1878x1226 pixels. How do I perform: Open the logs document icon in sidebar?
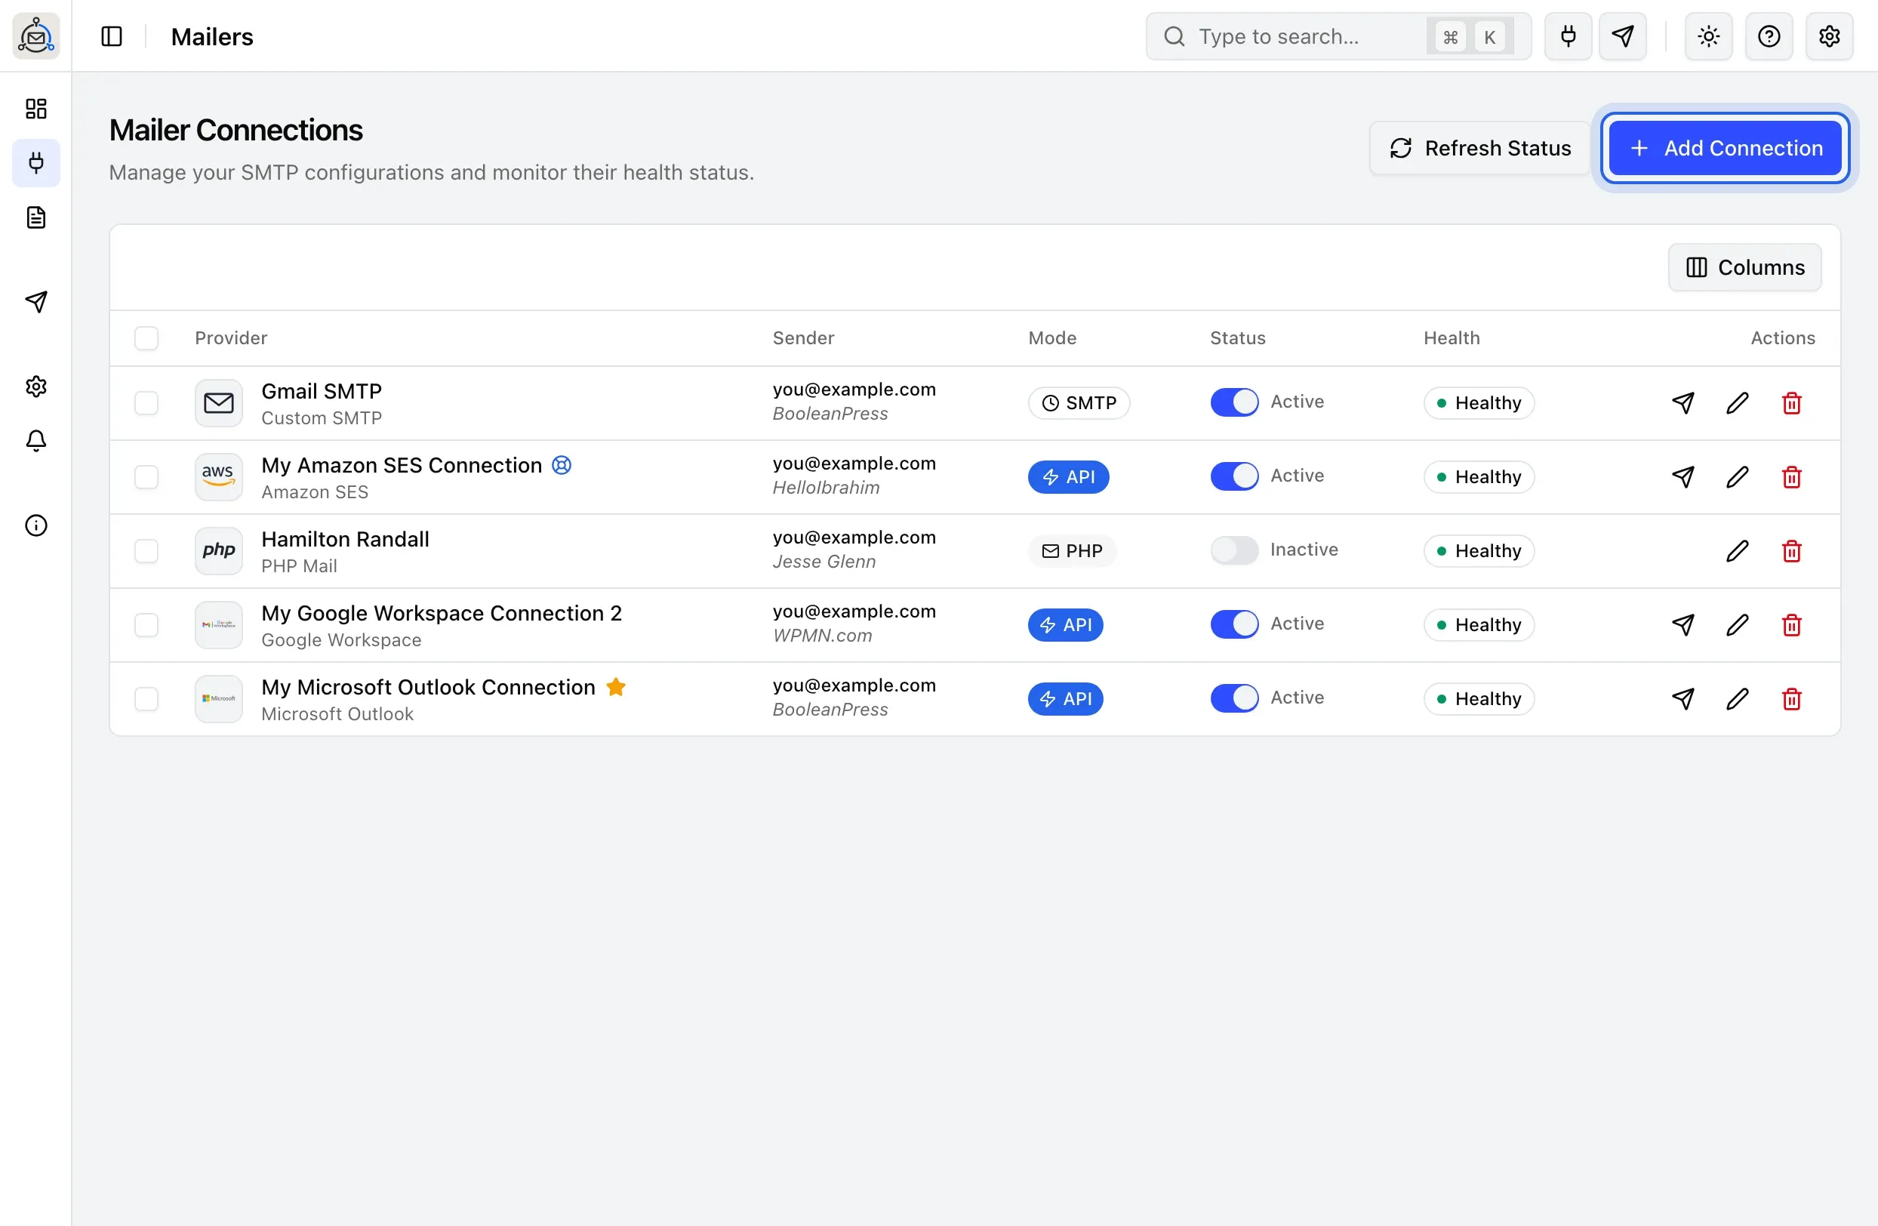tap(36, 217)
